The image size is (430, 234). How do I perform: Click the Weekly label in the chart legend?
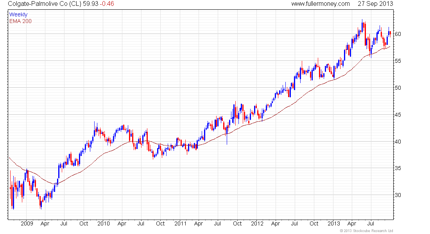(18, 14)
